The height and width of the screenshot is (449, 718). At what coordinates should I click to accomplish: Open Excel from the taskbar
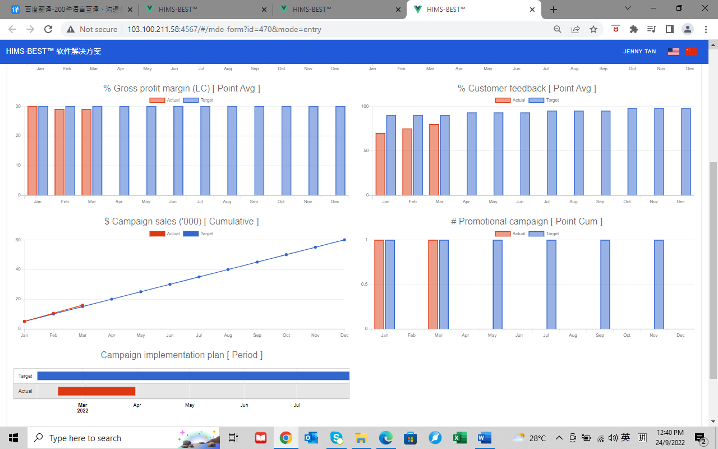click(459, 438)
